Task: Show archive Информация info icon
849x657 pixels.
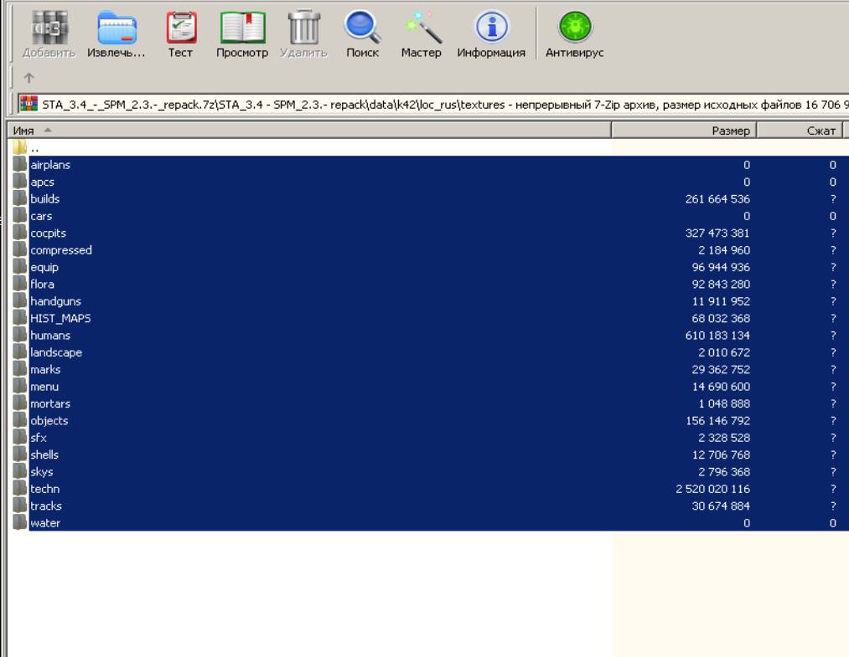Action: 492,27
